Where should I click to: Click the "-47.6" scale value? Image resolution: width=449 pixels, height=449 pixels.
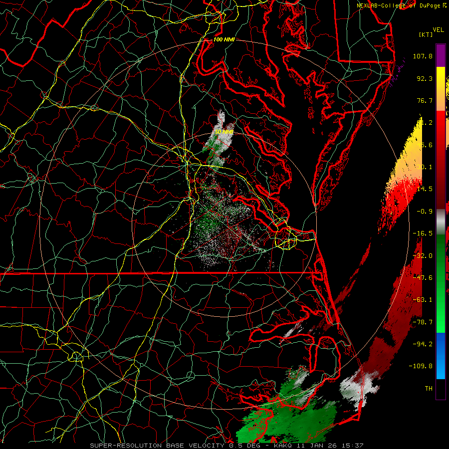coord(423,277)
